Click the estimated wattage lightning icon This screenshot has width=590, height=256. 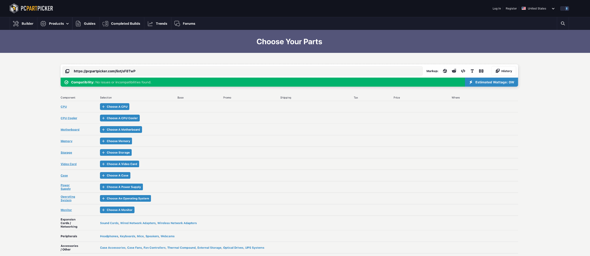click(471, 82)
